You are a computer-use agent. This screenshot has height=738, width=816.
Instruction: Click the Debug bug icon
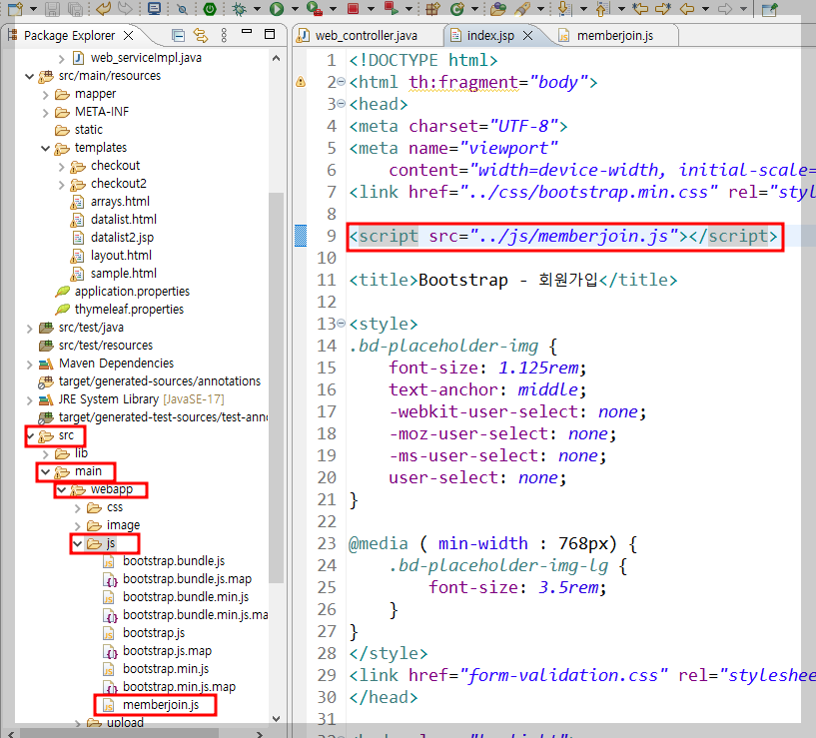point(240,8)
